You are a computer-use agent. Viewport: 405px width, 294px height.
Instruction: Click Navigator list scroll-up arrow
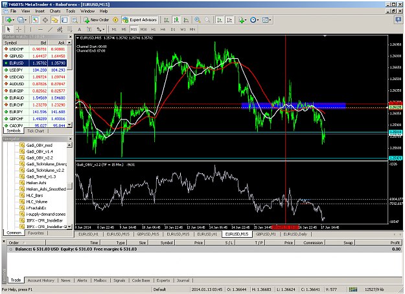pyautogui.click(x=69, y=145)
